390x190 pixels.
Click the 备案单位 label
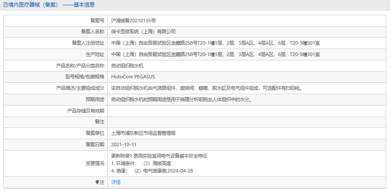pyautogui.click(x=95, y=133)
